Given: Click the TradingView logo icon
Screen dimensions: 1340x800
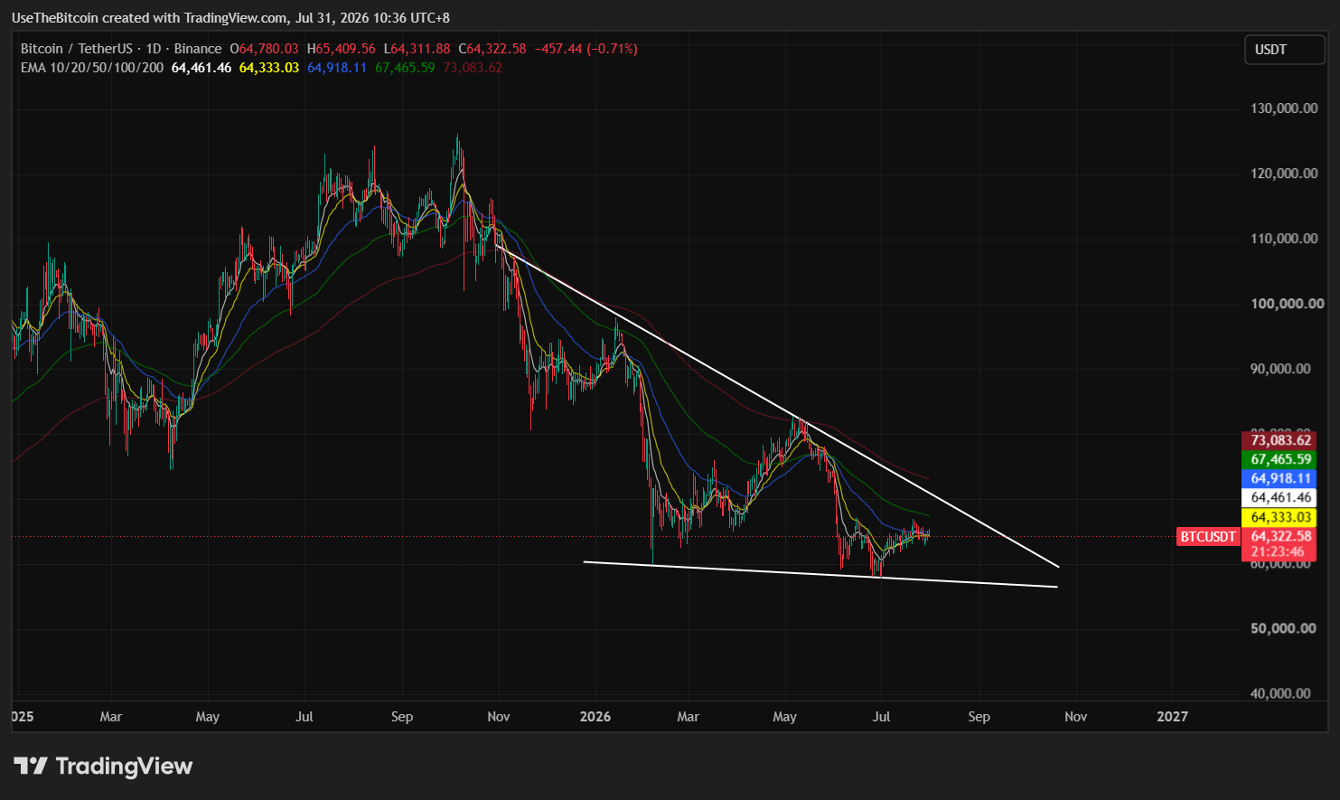Looking at the screenshot, I should [31, 767].
